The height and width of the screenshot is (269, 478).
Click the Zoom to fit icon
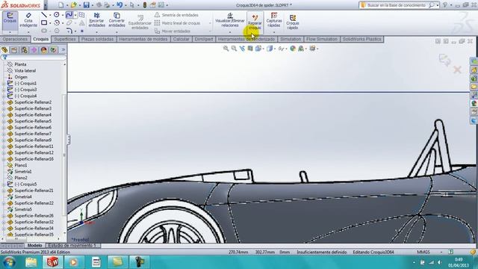(226, 49)
